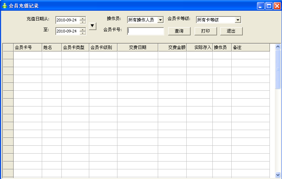Click the 交费日期 column header

(137, 48)
